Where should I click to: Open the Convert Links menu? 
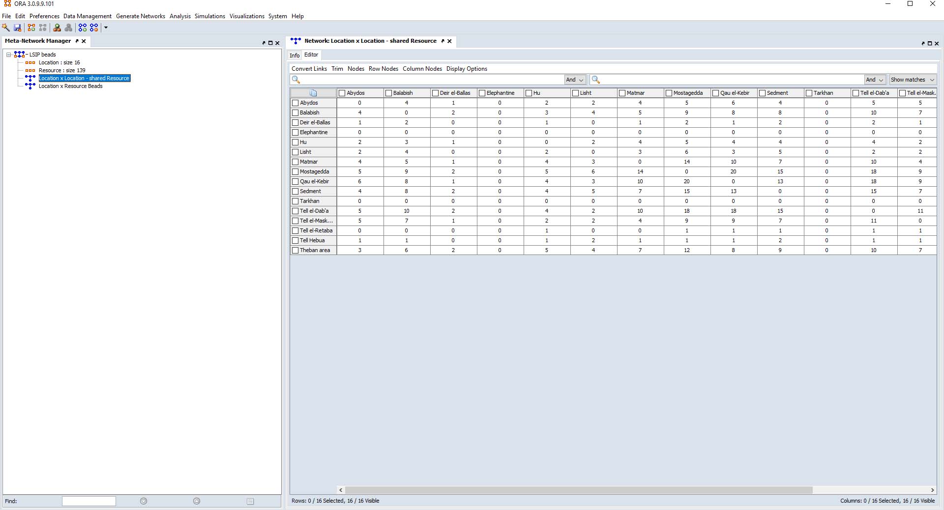point(309,69)
